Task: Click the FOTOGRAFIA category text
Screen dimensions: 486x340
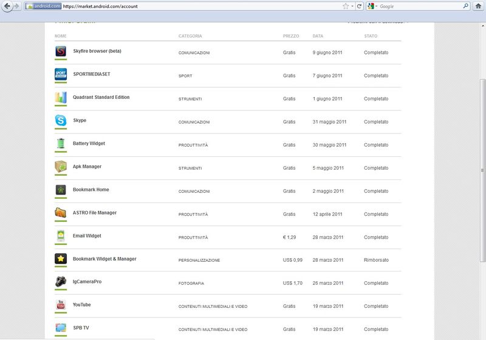Action: pyautogui.click(x=191, y=283)
